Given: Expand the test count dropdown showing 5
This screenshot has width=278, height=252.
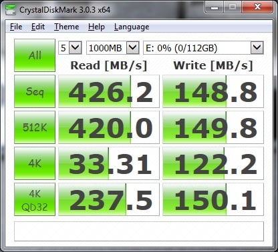Looking at the screenshot, I should (x=75, y=47).
